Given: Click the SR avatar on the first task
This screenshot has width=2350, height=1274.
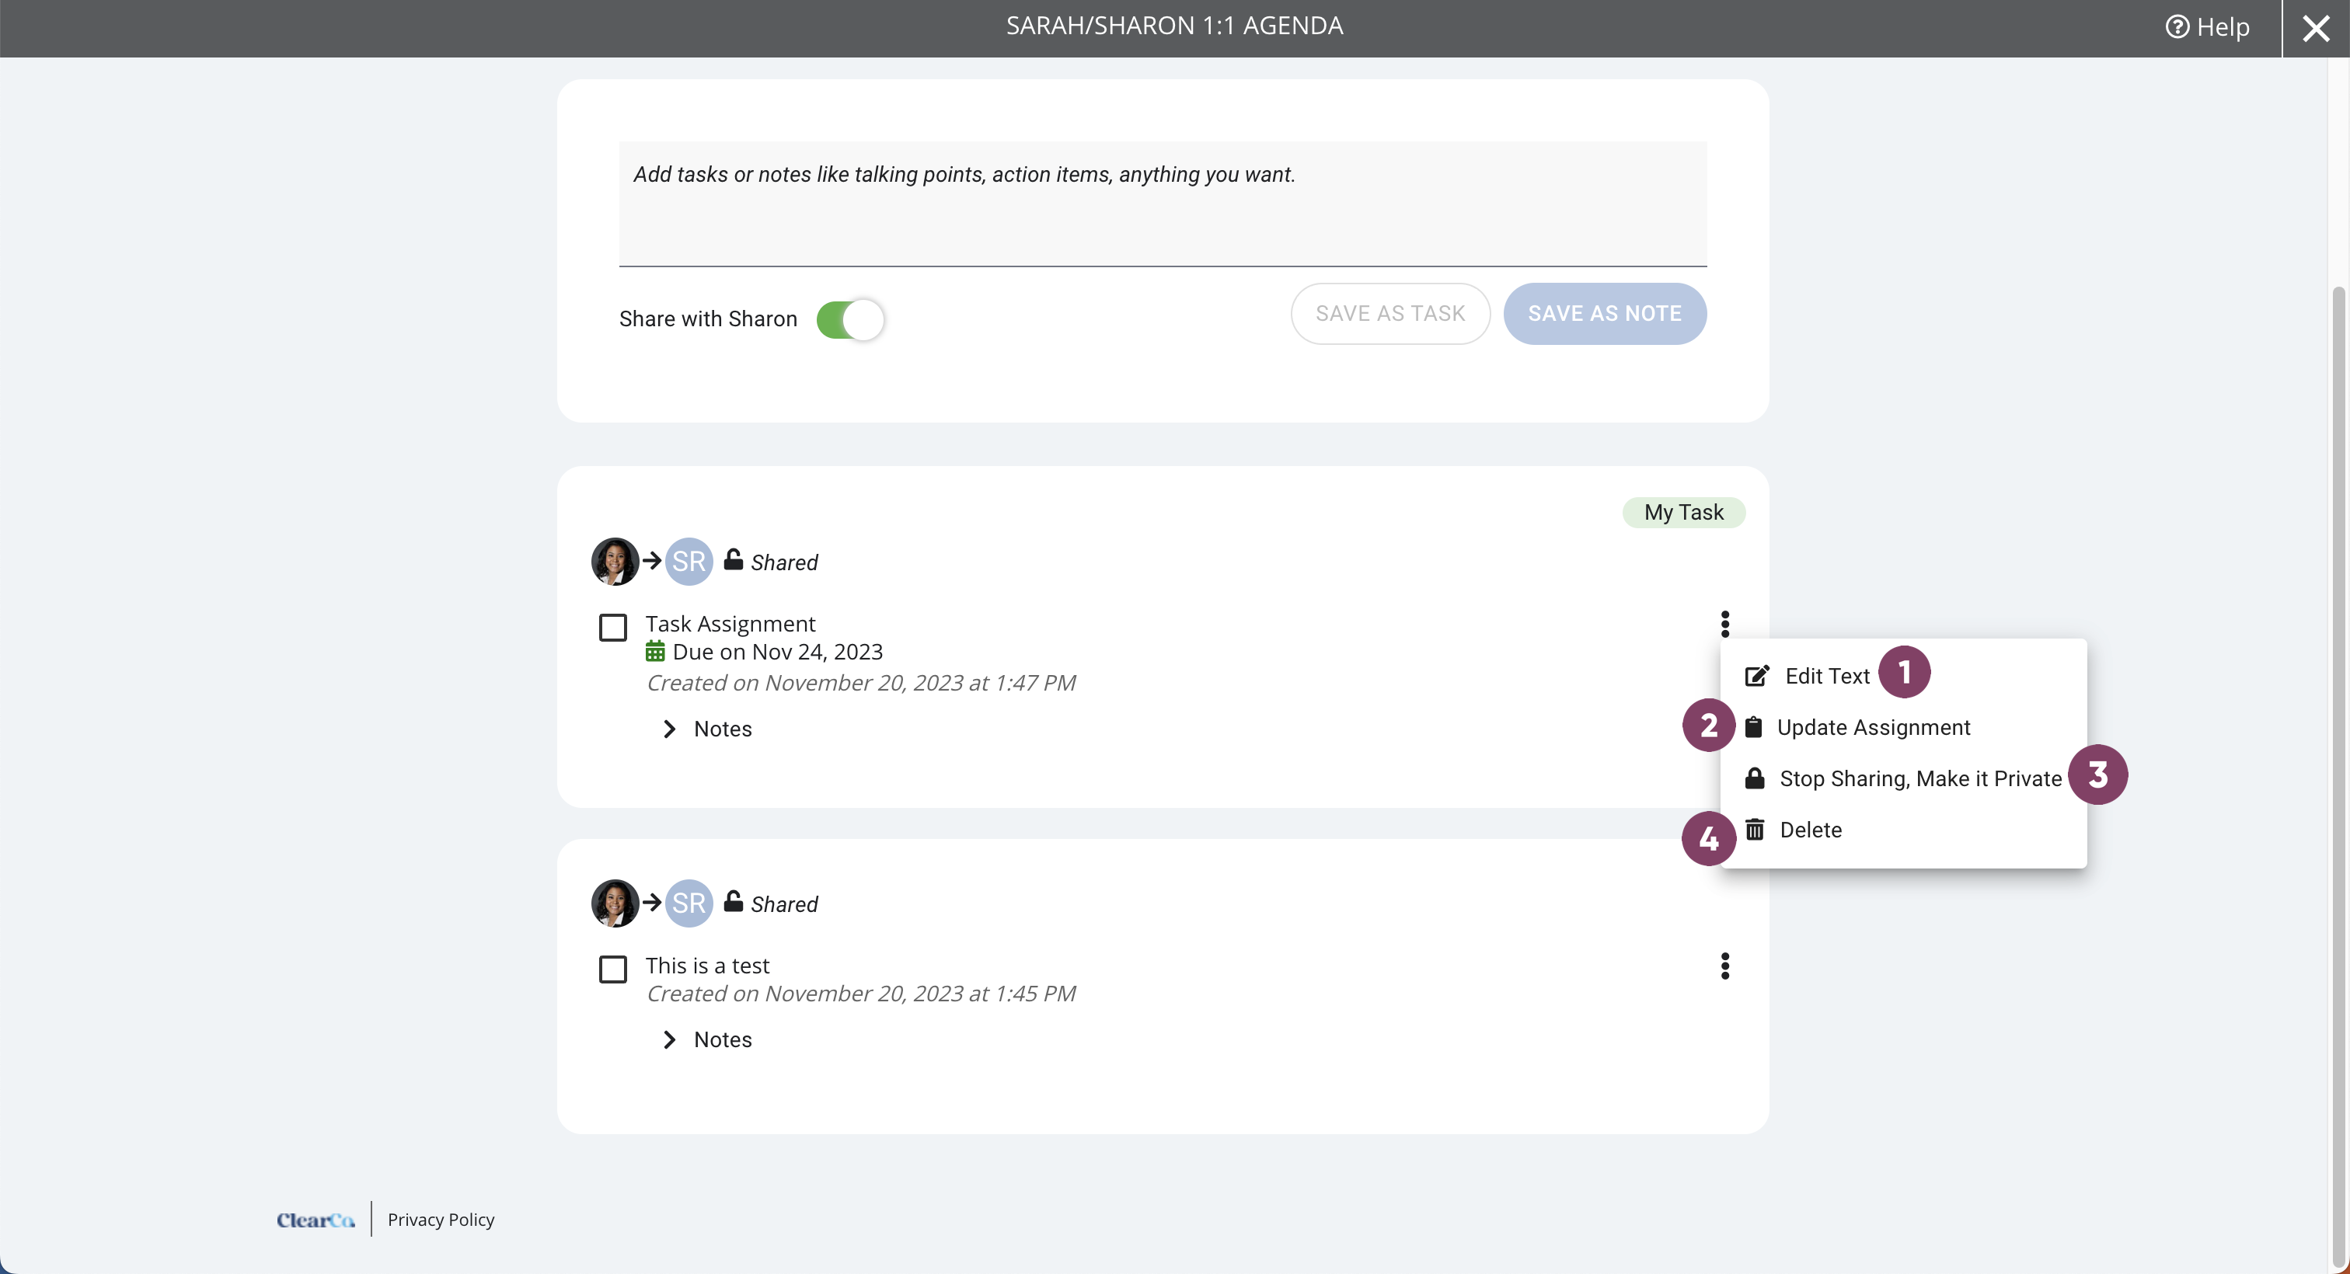Looking at the screenshot, I should point(689,561).
